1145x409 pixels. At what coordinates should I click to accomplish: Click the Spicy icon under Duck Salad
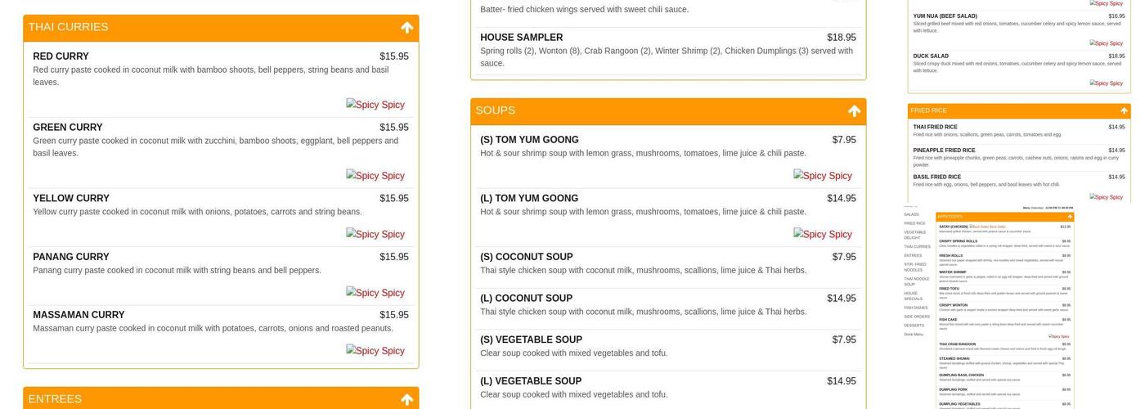pos(1106,83)
